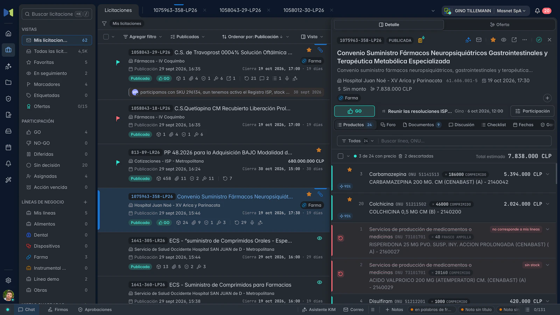Image resolution: width=560 pixels, height=315 pixels.
Task: Open the Agregar filtro dropdown
Action: (x=142, y=37)
